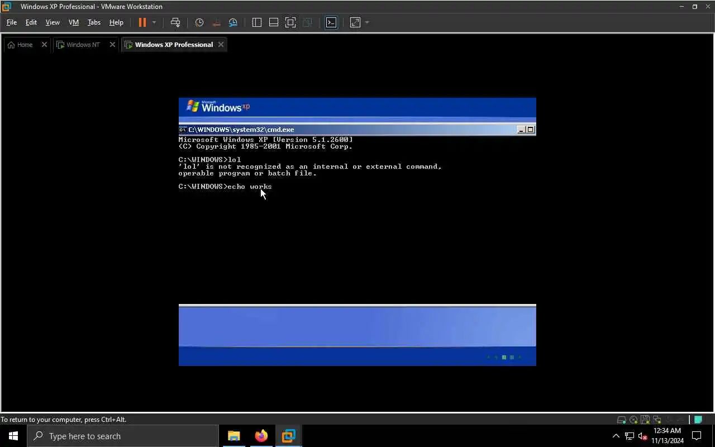Open the VM menu
715x447 pixels.
click(74, 22)
